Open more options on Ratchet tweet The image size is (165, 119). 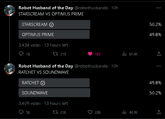(159, 66)
